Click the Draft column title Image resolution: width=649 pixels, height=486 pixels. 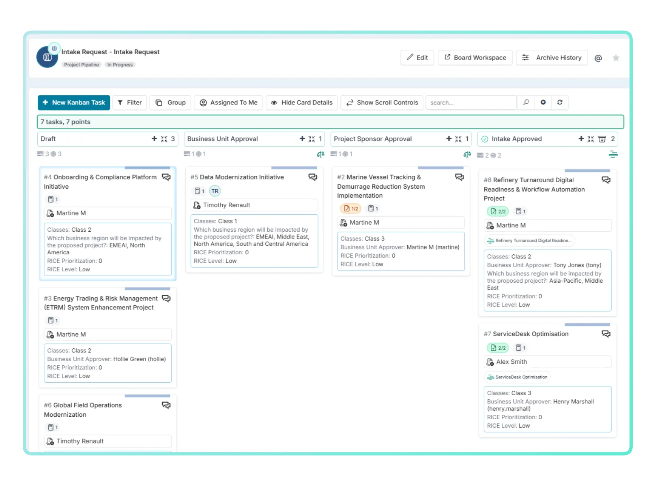coord(48,139)
